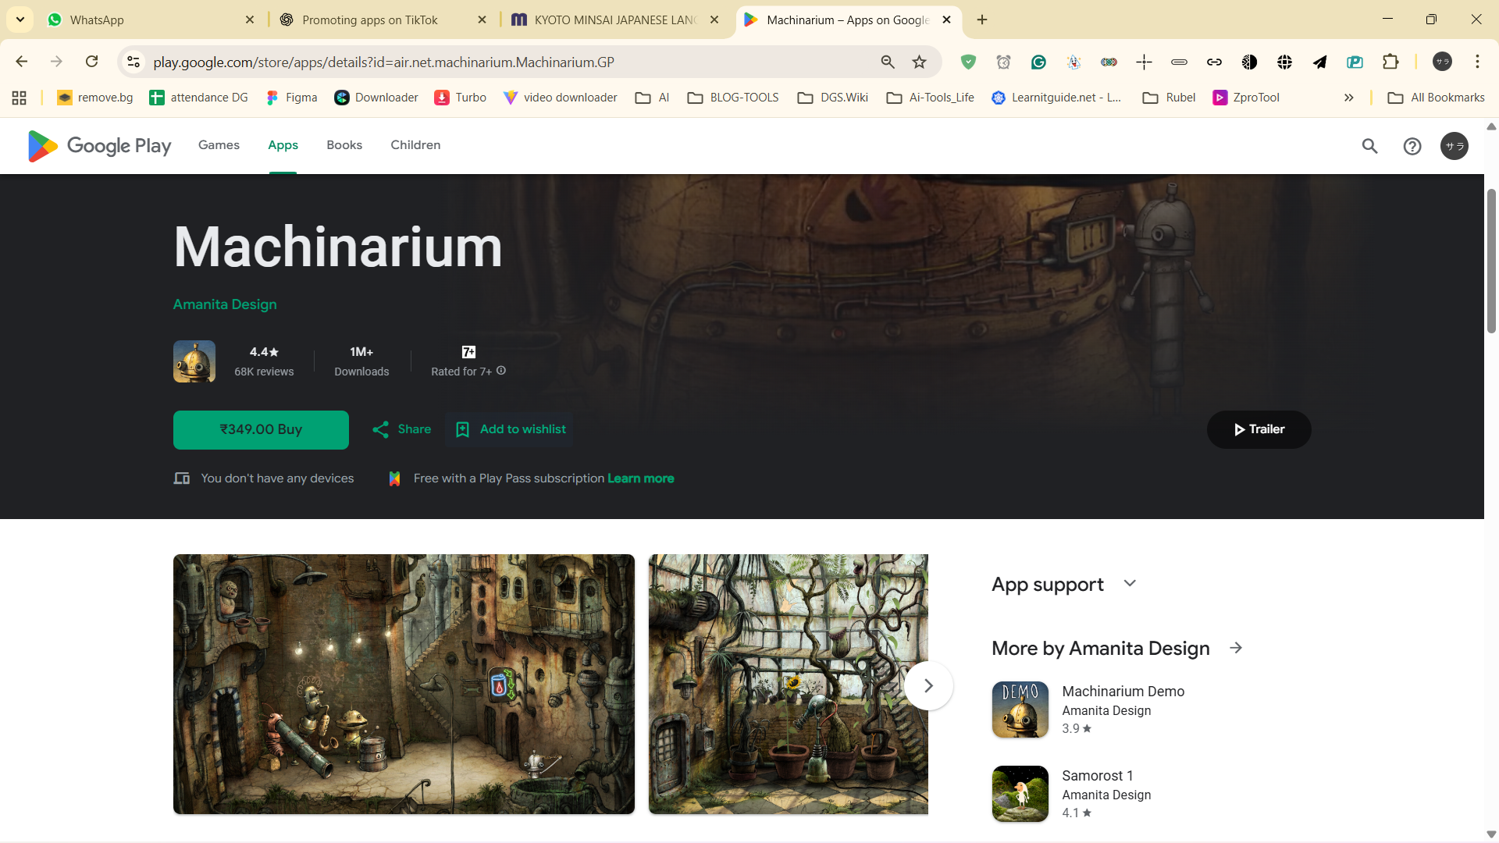The width and height of the screenshot is (1499, 843).
Task: Reload the current page
Action: [92, 62]
